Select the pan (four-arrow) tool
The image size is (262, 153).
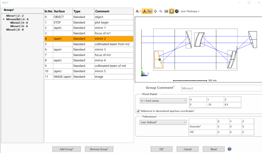click(155, 11)
